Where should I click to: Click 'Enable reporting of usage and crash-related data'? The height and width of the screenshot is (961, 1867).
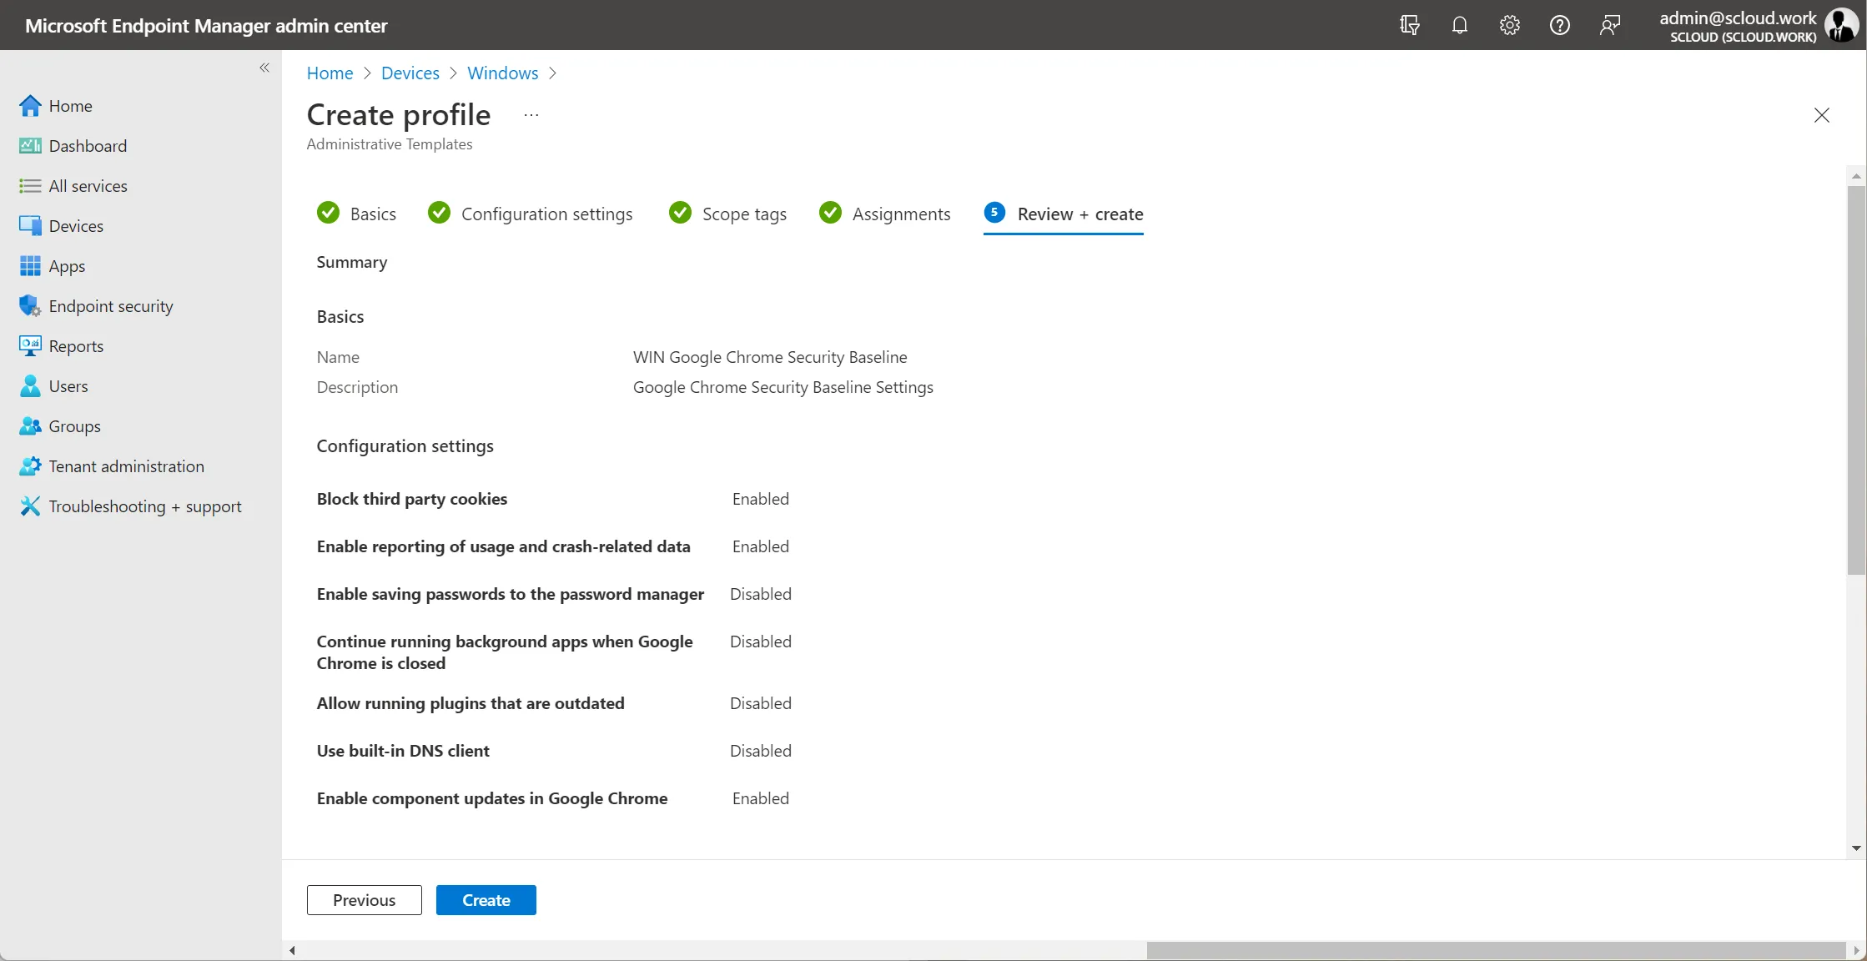point(503,546)
